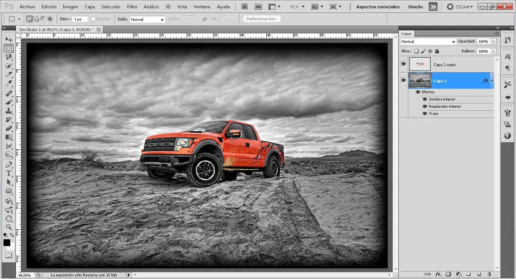Add a layer mask in the Capas panel
This screenshot has width=516, height=279.
[448, 274]
